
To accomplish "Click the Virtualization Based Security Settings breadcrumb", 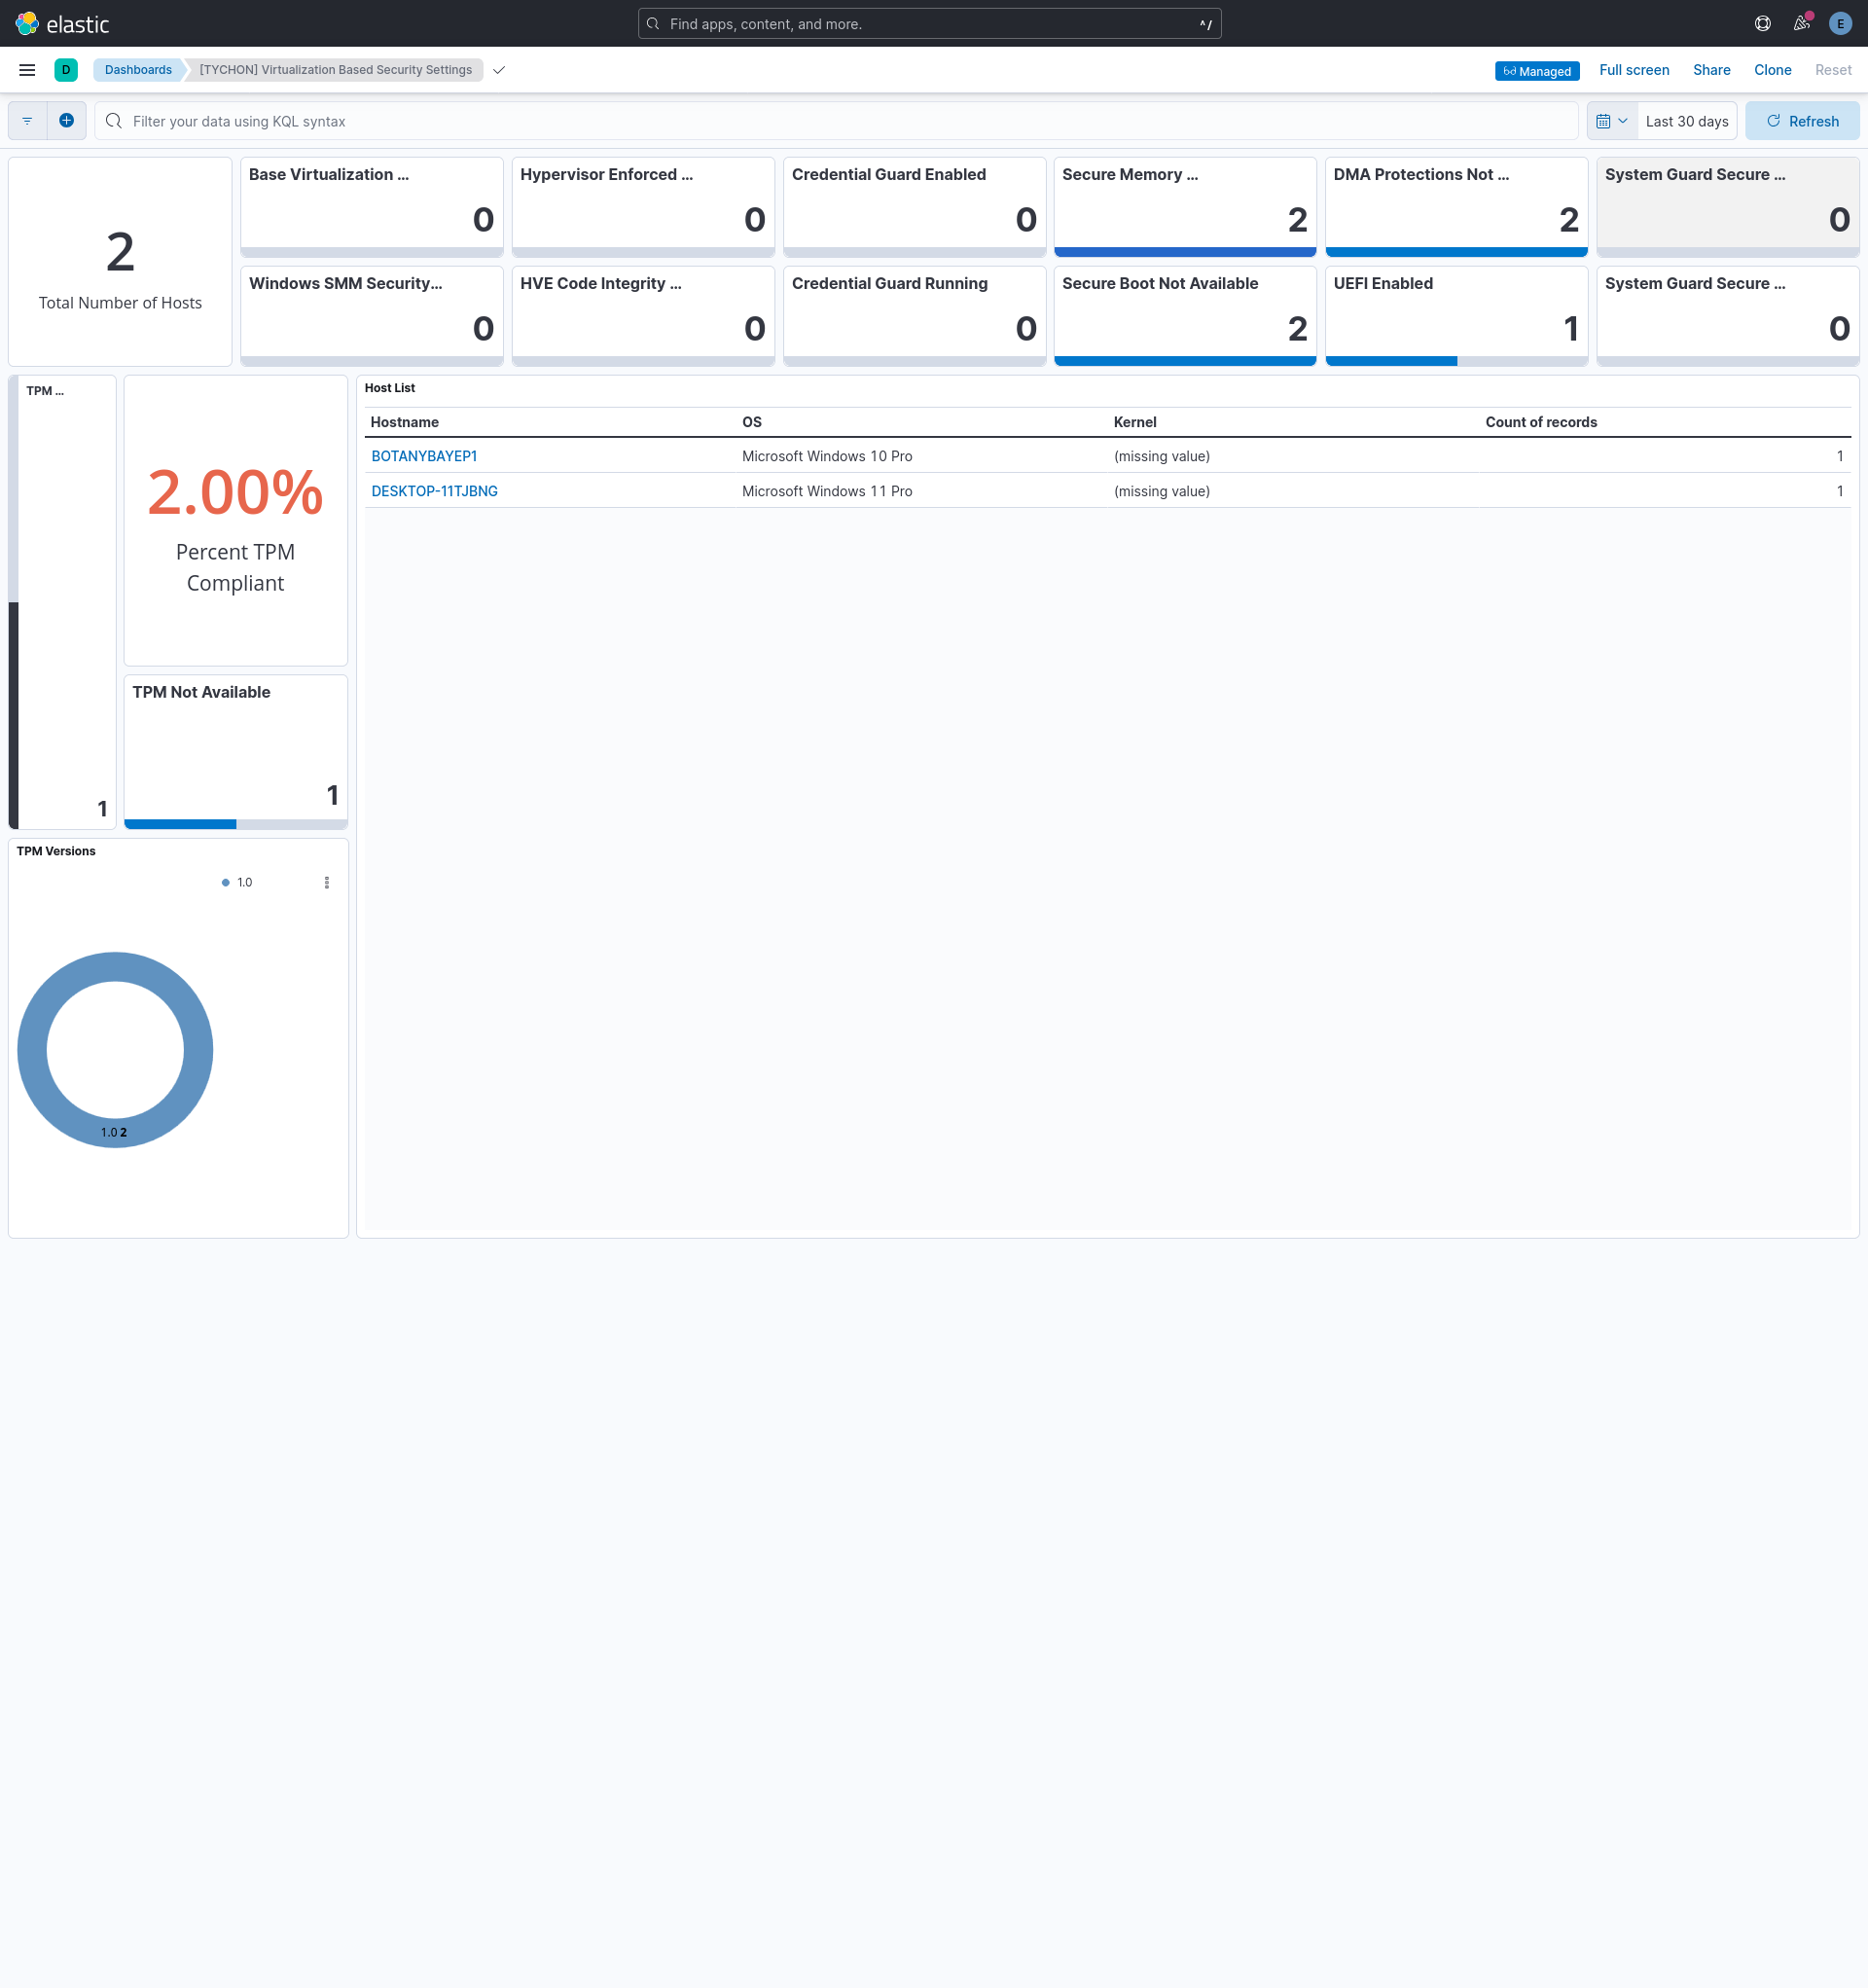I will [x=335, y=70].
